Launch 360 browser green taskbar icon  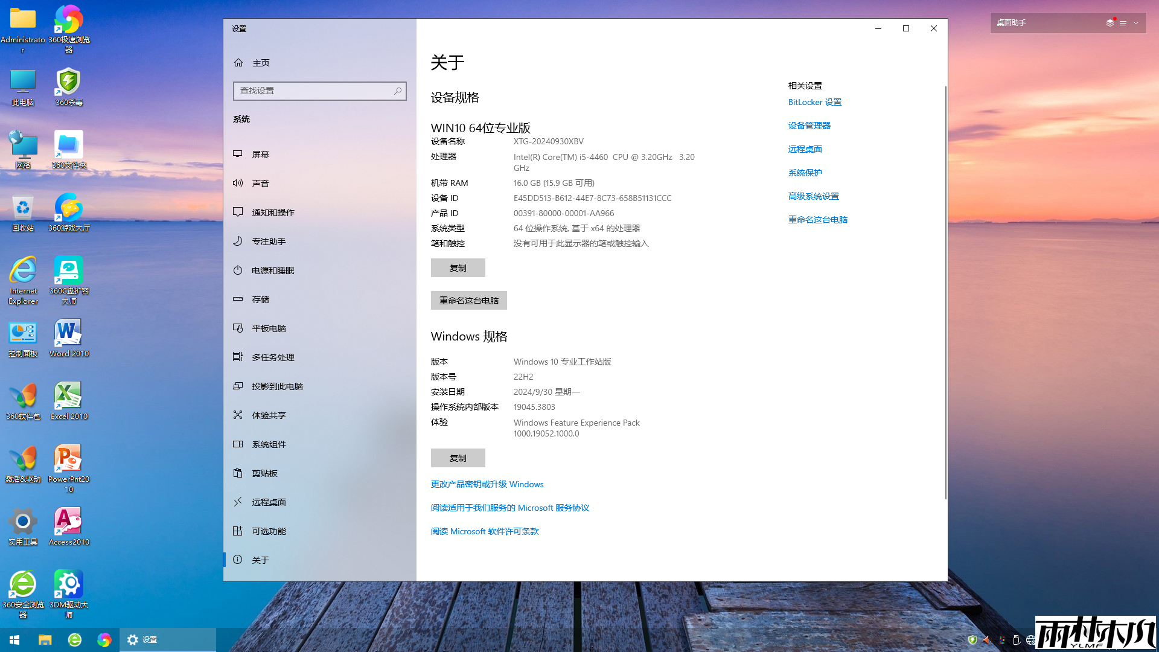[x=75, y=640]
